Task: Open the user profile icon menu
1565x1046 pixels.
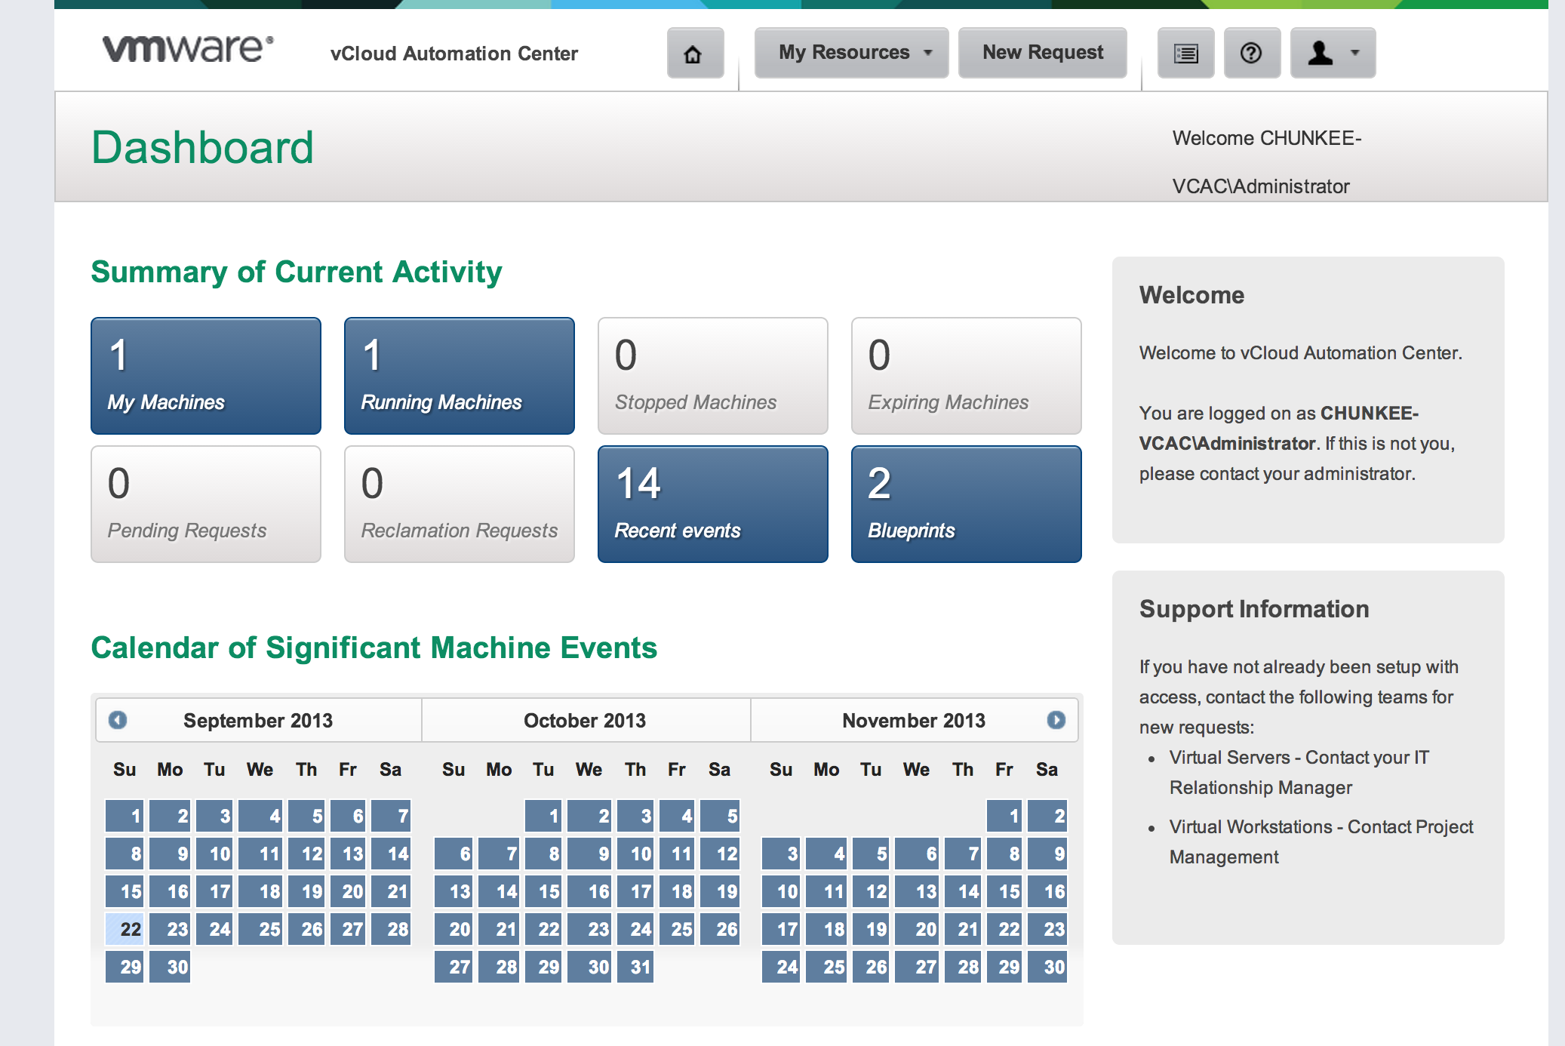Action: click(1332, 54)
